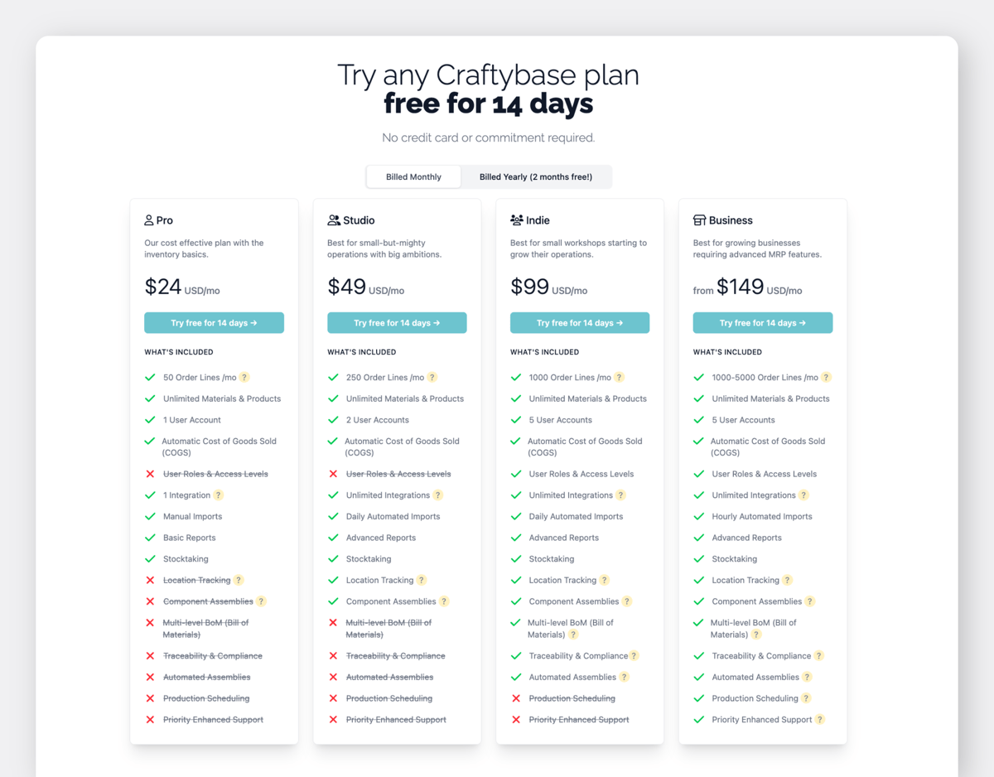
Task: Click help icon next to Business Production Scheduling
Action: (x=807, y=699)
